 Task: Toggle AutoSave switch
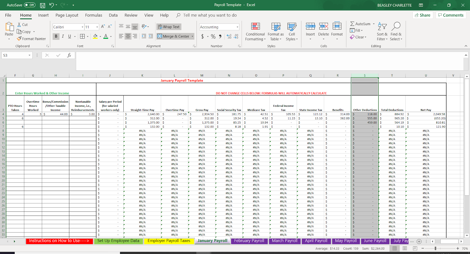30,5
